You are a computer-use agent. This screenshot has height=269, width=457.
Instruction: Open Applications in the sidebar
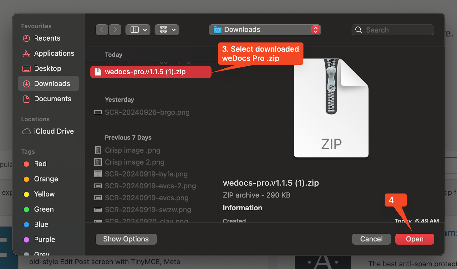(54, 53)
